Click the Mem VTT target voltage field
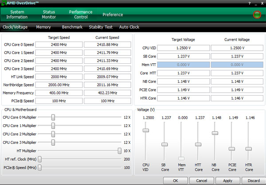The width and height of the screenshot is (266, 185). tap(184, 65)
